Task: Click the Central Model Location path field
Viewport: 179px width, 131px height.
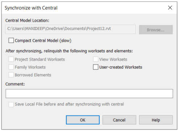Action: pyautogui.click(x=70, y=29)
